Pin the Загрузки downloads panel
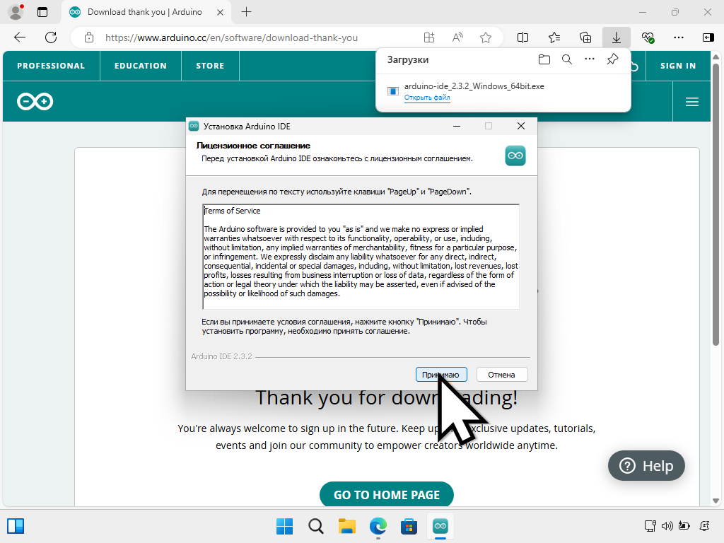Screen dimensions: 724x543 [x=612, y=59]
